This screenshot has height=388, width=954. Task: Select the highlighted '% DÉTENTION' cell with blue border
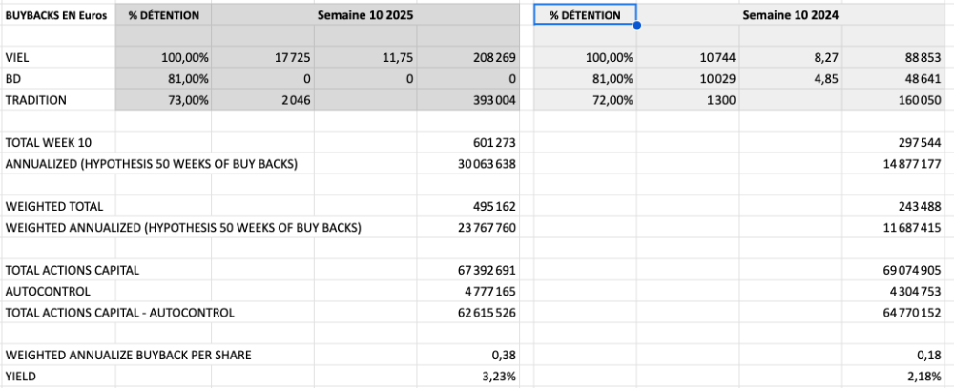coord(585,15)
